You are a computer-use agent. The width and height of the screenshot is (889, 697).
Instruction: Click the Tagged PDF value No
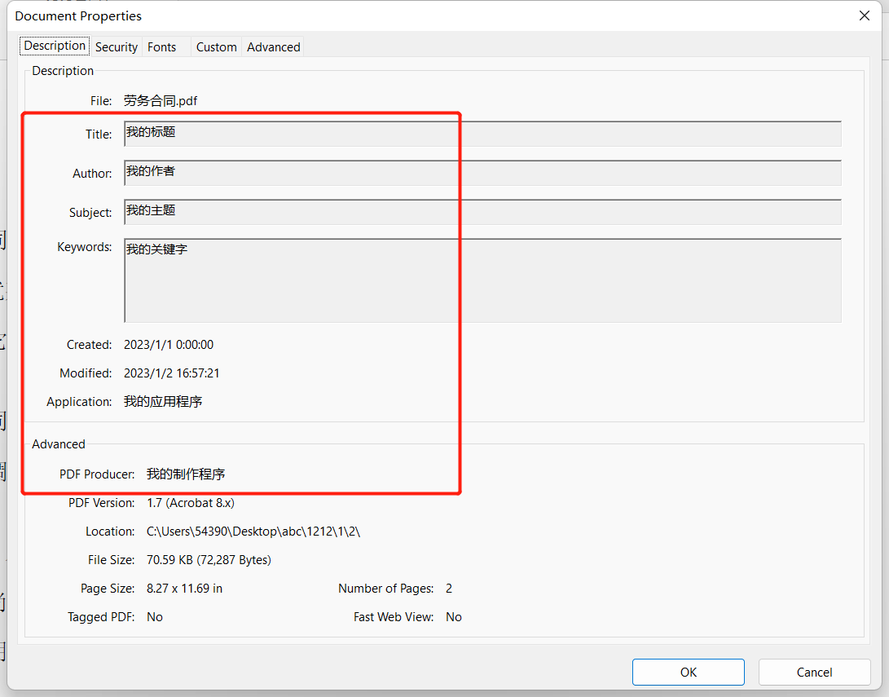(x=155, y=617)
